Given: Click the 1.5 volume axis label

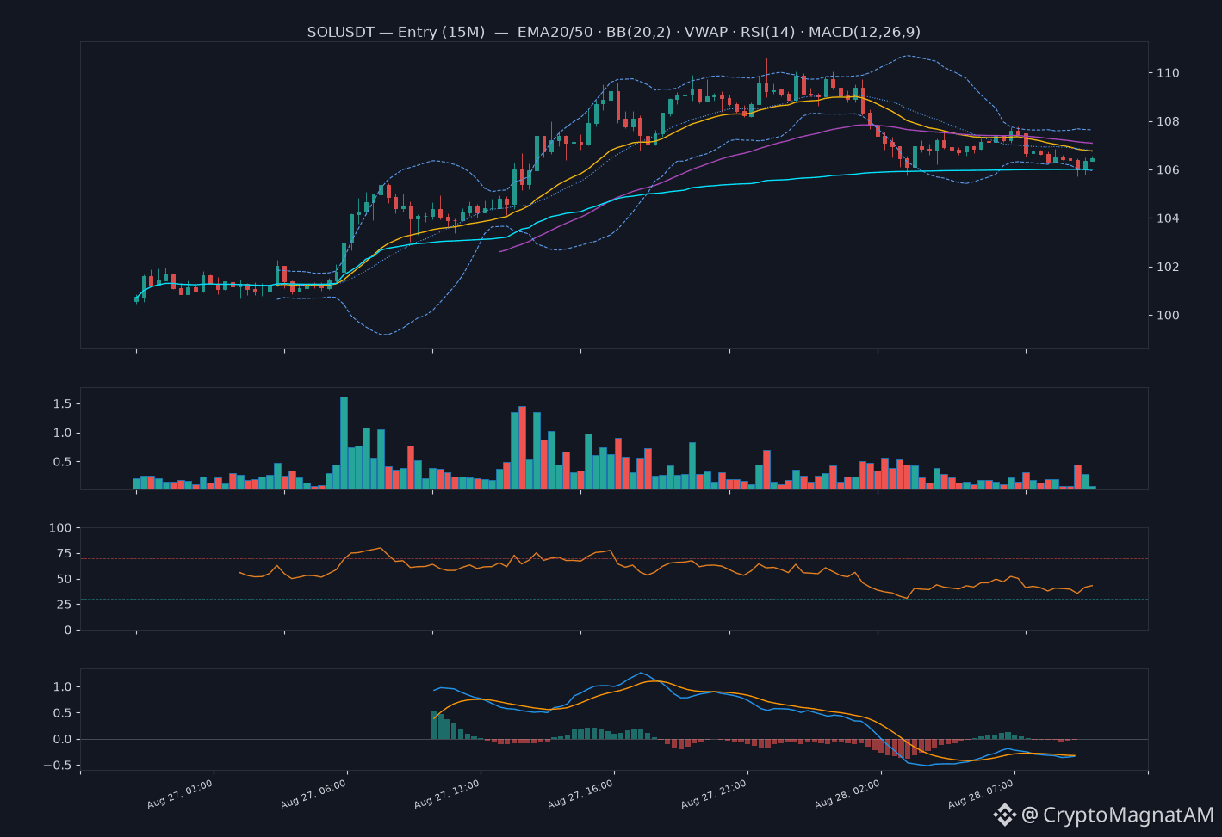Looking at the screenshot, I should pos(62,403).
